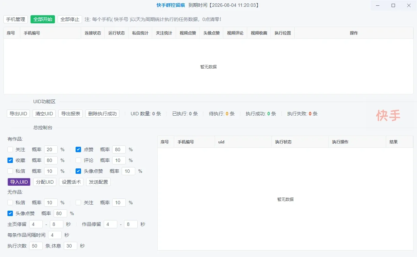Open 设置话术 script settings
This screenshot has height=257, width=417.
click(x=71, y=182)
